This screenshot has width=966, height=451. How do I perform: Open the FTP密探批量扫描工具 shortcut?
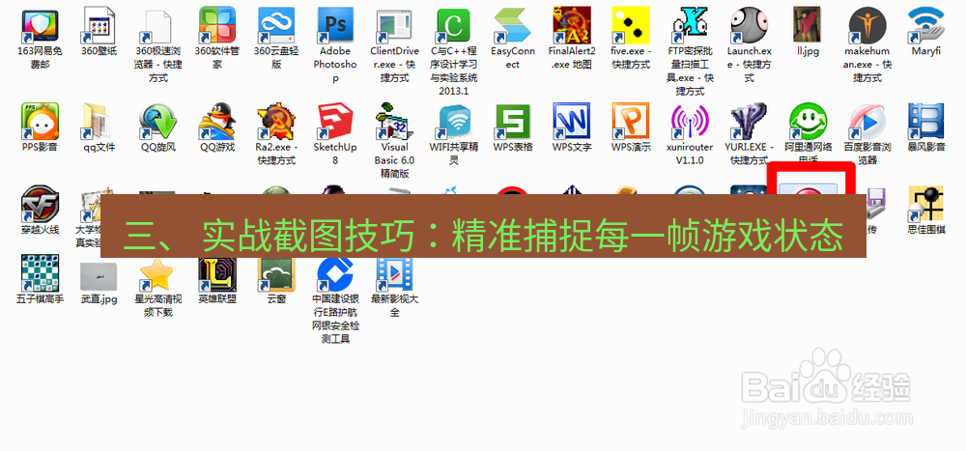[x=690, y=25]
